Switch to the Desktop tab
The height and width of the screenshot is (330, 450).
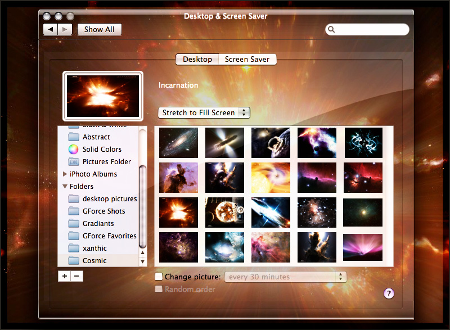197,60
